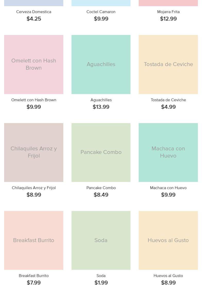Click the $7.99 Breakfast Burrito price
This screenshot has height=285, width=202.
point(34,282)
